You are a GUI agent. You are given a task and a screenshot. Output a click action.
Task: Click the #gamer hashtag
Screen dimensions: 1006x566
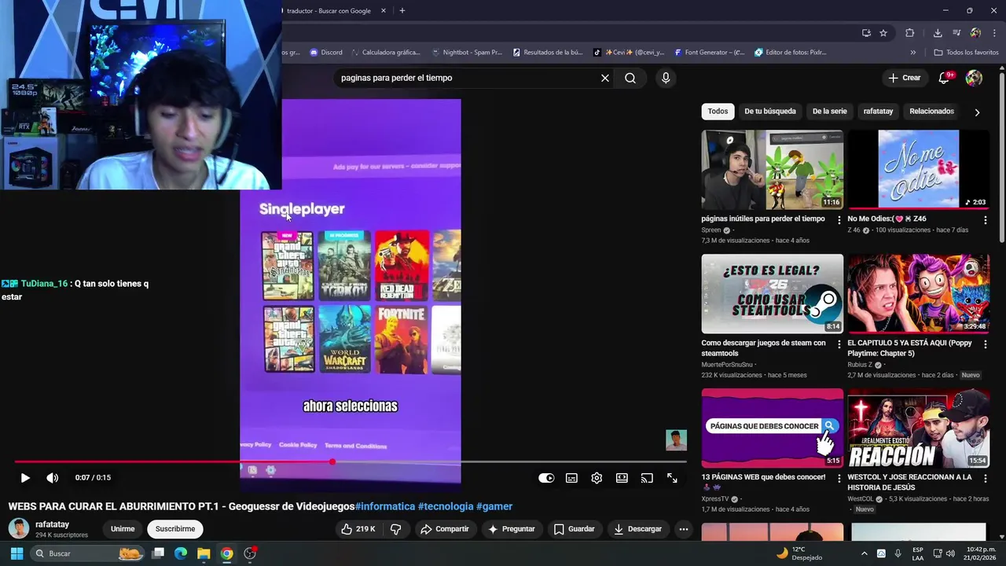(x=494, y=506)
